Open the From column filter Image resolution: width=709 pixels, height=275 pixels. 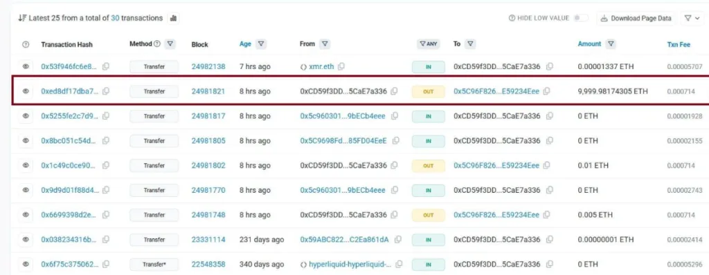tap(325, 44)
